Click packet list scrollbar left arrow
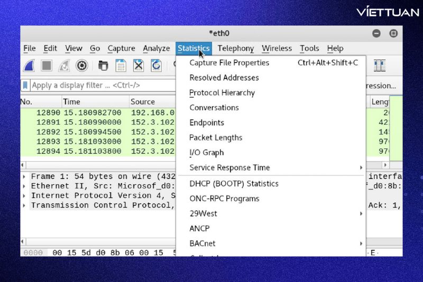This screenshot has width=423, height=282. click(23, 165)
